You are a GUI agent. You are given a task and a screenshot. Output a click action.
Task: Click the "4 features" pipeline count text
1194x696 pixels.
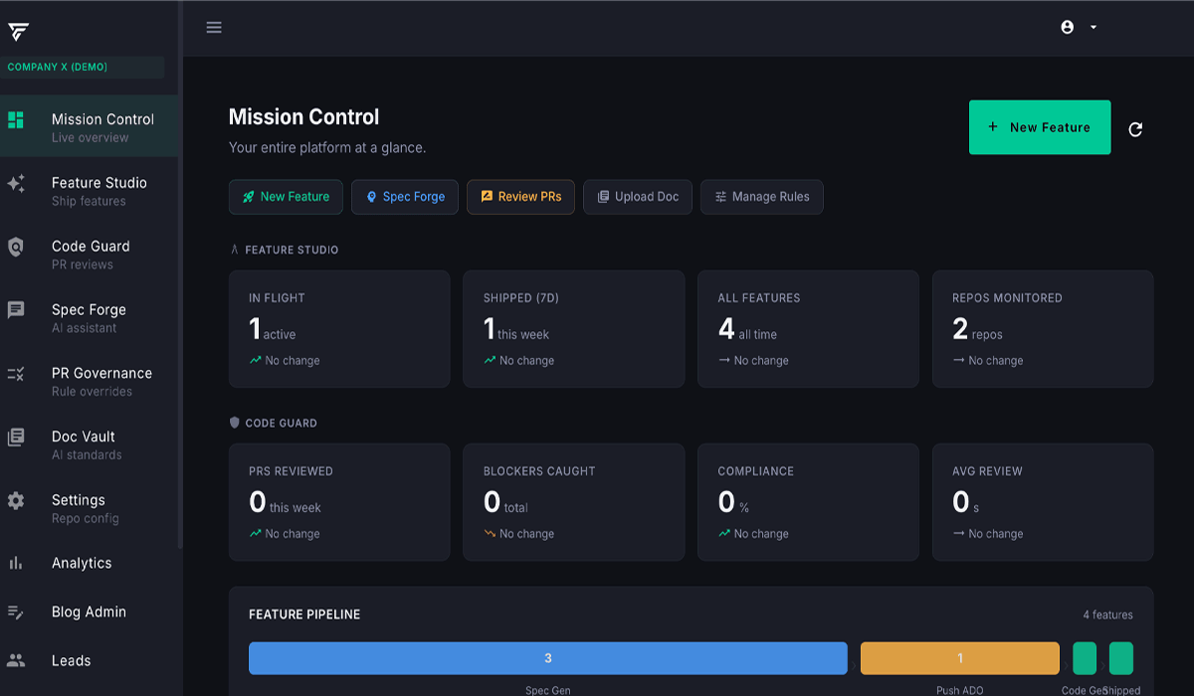click(1107, 614)
